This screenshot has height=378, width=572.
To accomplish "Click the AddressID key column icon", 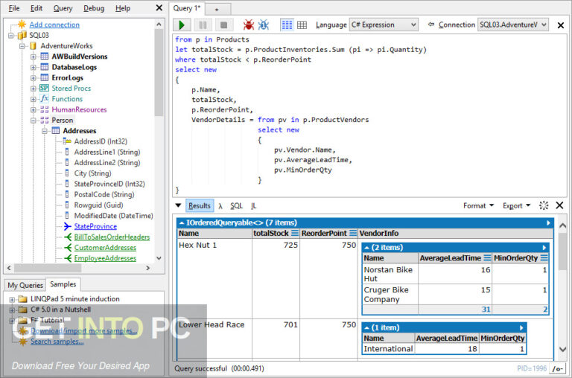I will point(67,141).
